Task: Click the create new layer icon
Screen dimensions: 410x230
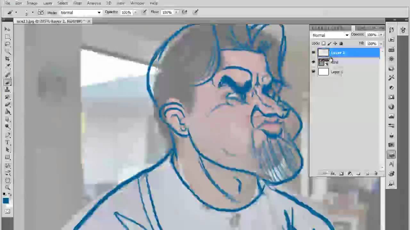Action: (367, 173)
